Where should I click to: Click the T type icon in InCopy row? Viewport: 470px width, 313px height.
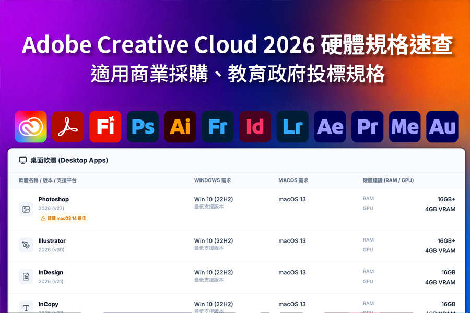point(26,307)
